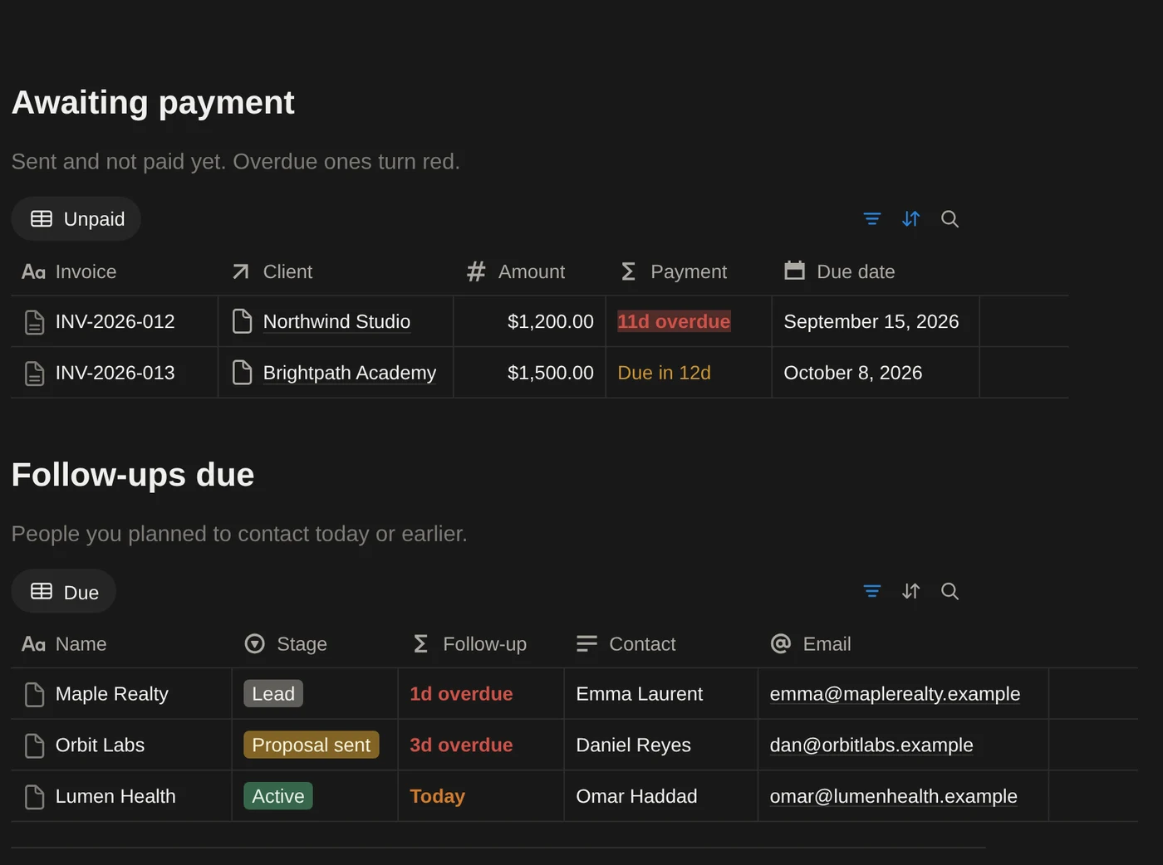Open sort options for Follow-ups Due view
This screenshot has height=865, width=1163.
[x=910, y=591]
